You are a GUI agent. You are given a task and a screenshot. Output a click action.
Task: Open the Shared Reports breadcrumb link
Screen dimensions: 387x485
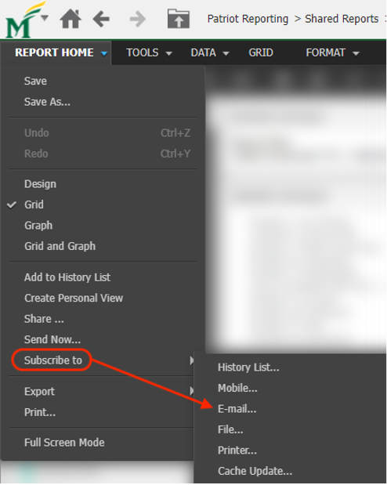[342, 19]
